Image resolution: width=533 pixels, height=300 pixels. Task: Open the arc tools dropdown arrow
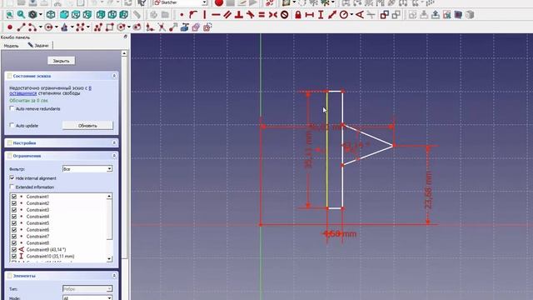pyautogui.click(x=41, y=27)
